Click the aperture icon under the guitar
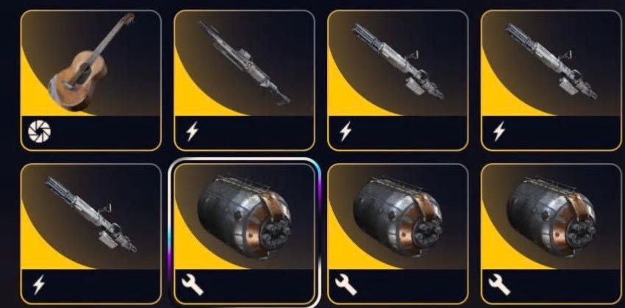The height and width of the screenshot is (308, 625). tap(40, 131)
